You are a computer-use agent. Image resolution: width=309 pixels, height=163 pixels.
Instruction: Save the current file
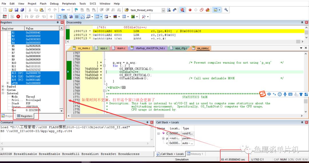pos(17,10)
